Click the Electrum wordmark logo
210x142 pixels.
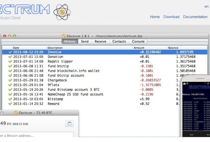tap(25, 9)
